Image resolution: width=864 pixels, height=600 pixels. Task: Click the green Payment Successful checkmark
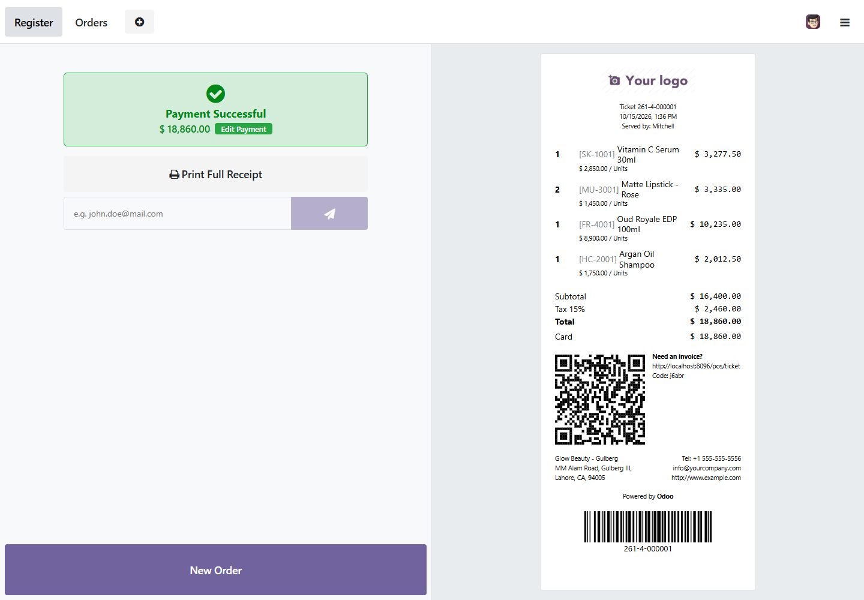pyautogui.click(x=215, y=94)
